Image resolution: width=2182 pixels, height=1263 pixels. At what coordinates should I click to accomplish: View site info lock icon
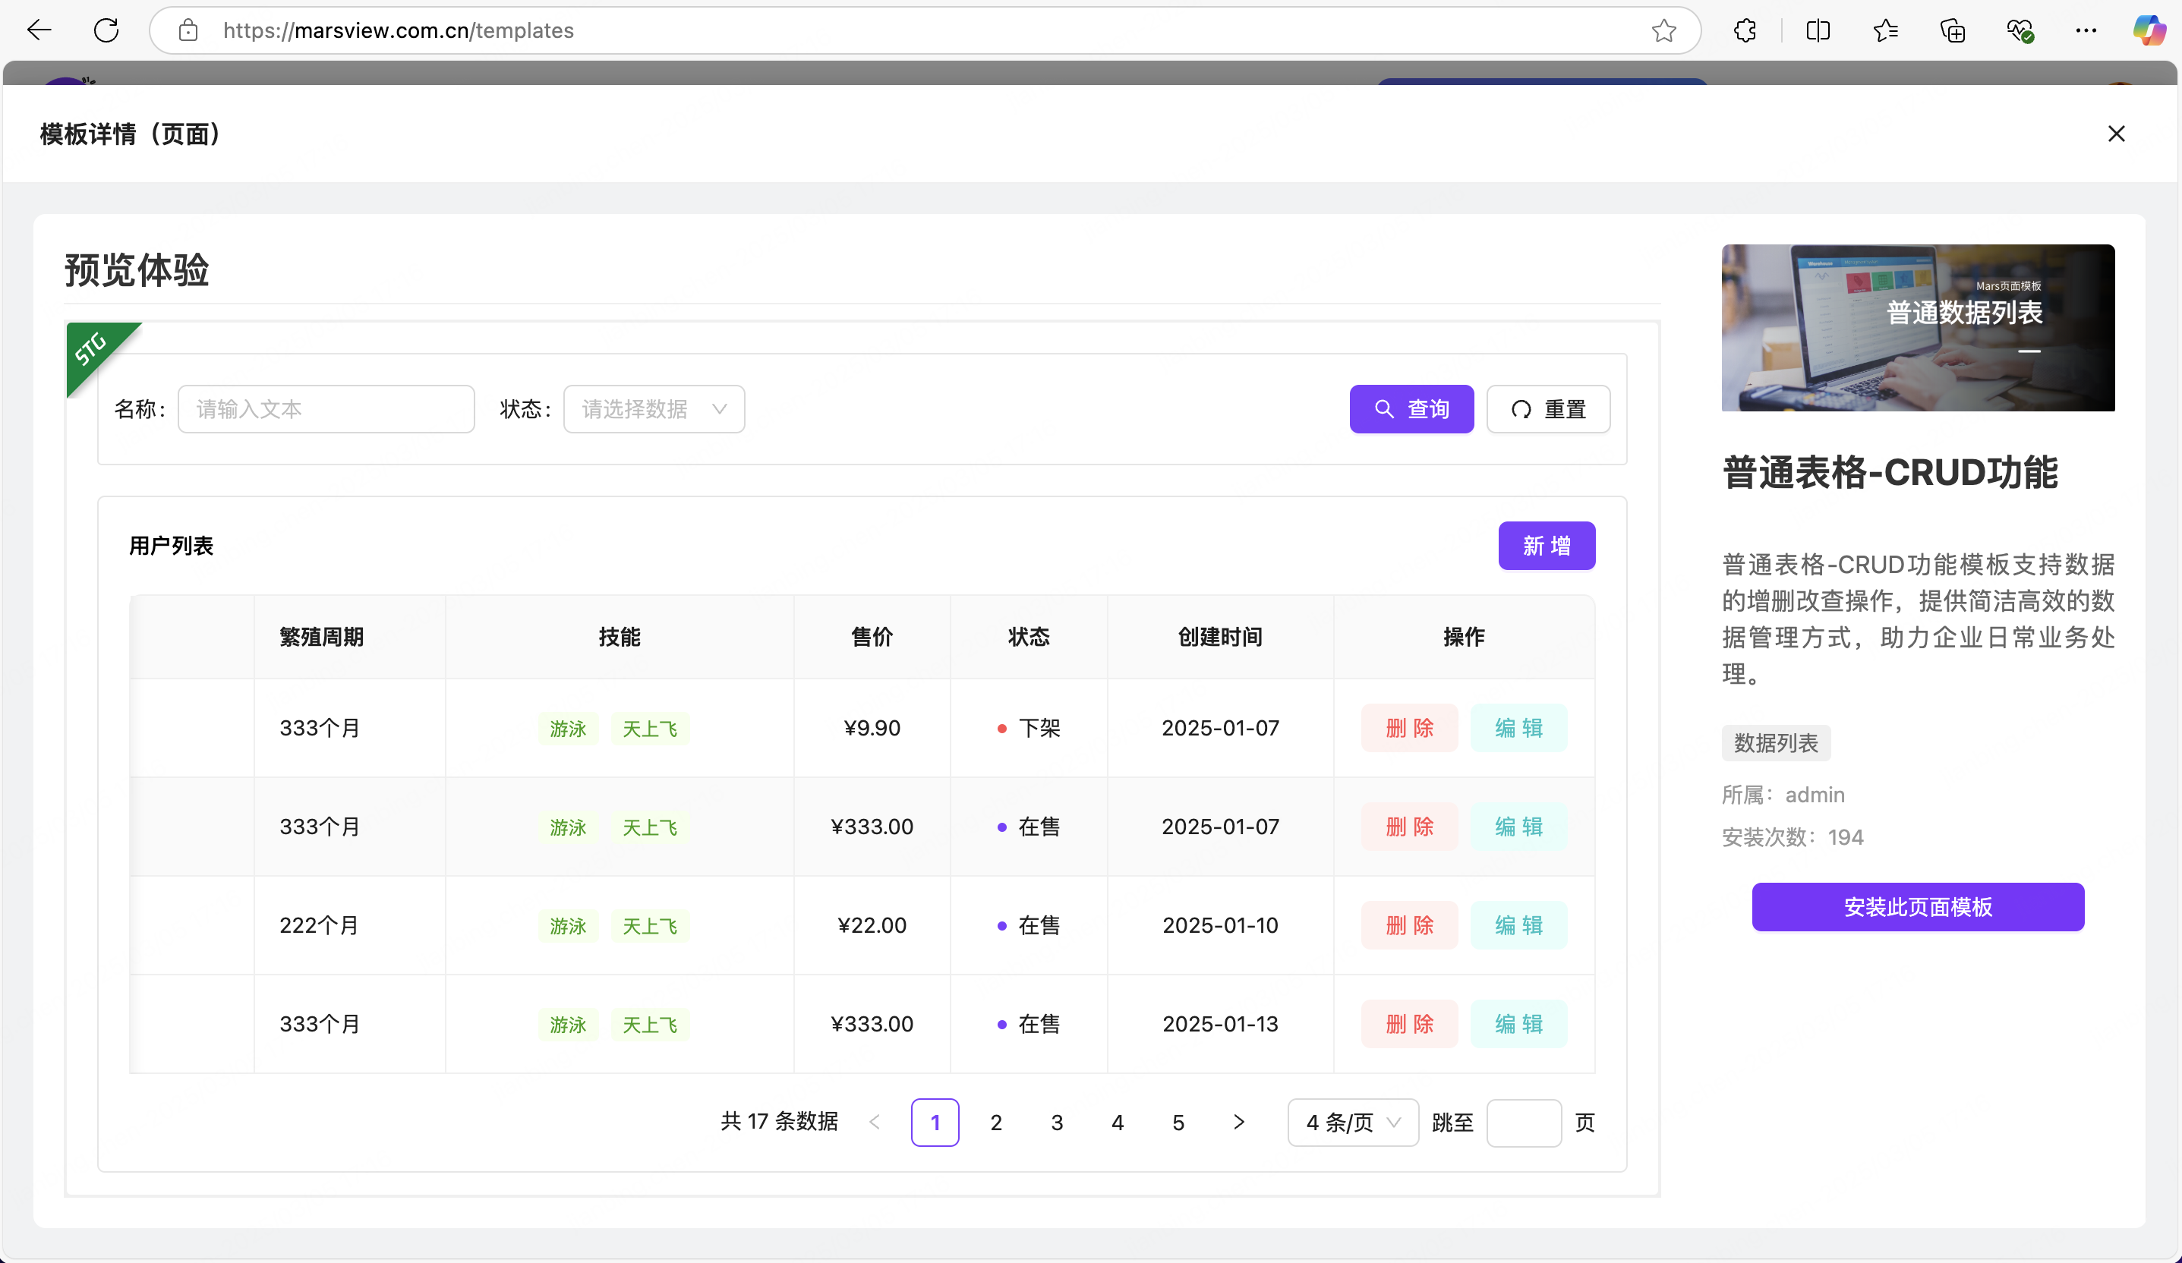pyautogui.click(x=188, y=30)
